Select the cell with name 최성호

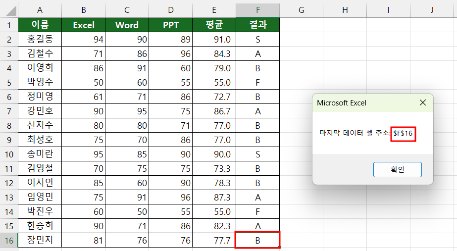pyautogui.click(x=40, y=140)
